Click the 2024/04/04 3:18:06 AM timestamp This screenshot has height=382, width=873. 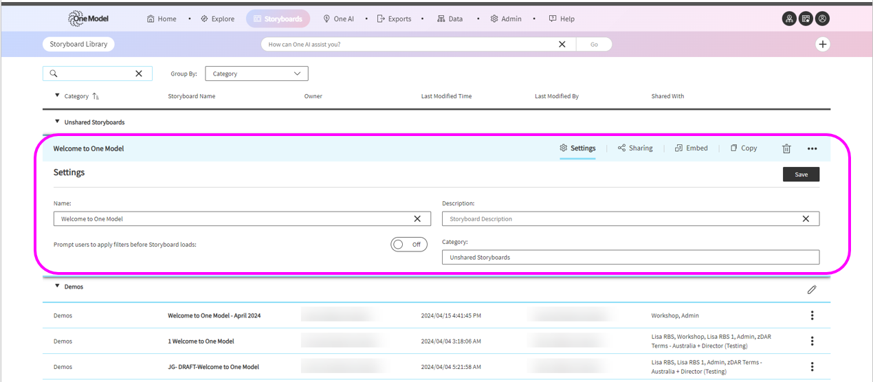pyautogui.click(x=451, y=341)
